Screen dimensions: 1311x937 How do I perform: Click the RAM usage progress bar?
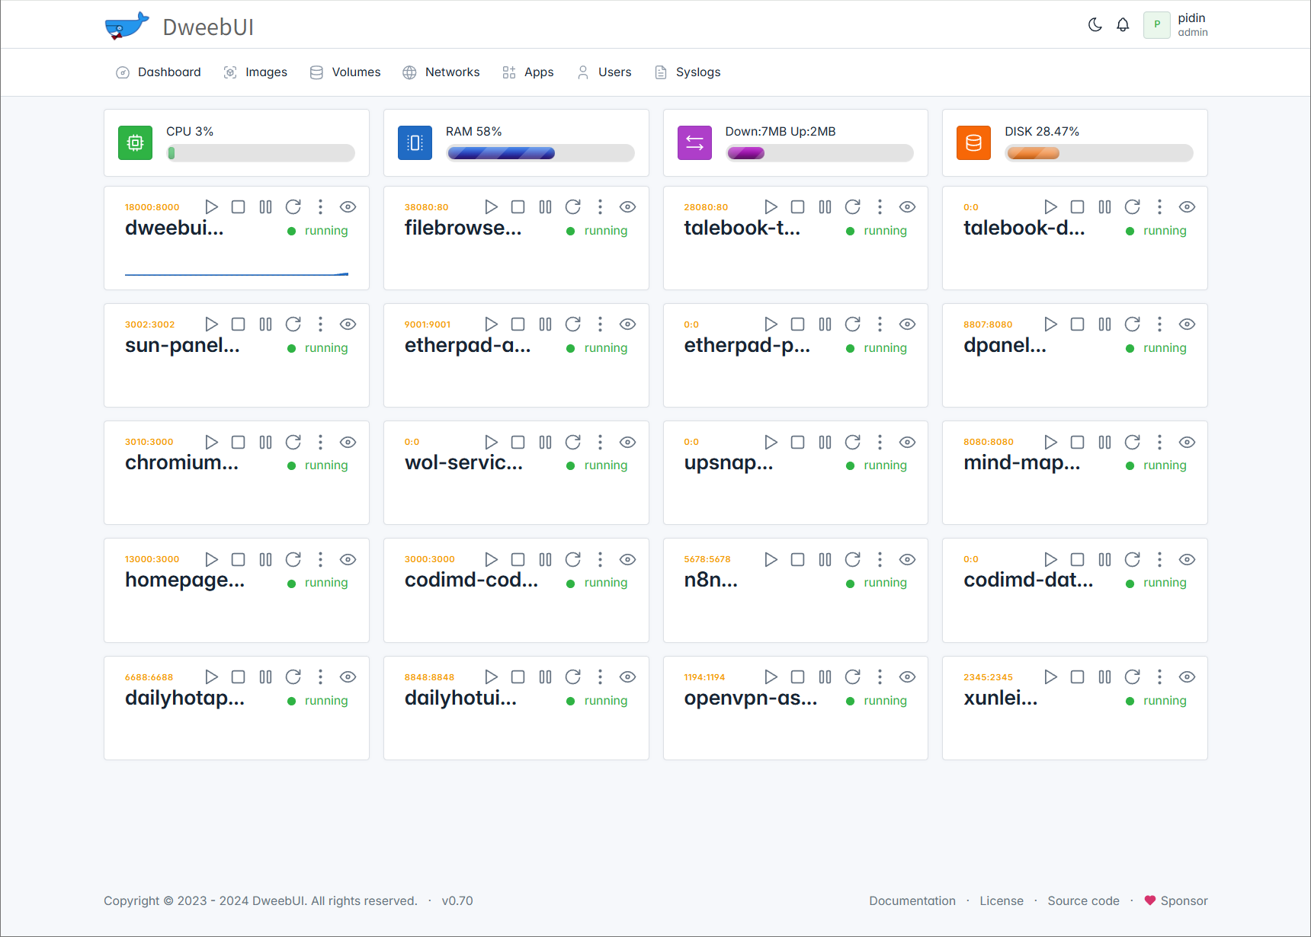tap(540, 153)
